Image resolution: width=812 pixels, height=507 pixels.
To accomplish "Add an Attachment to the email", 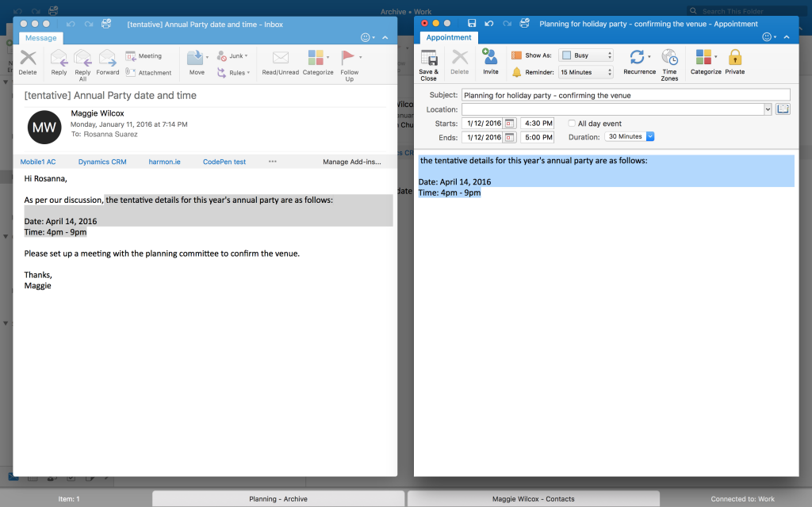I will (151, 72).
